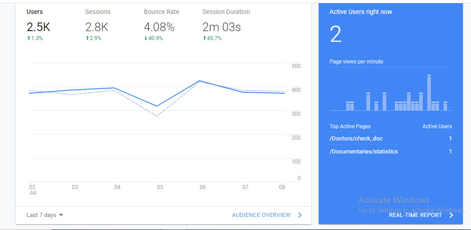The image size is (471, 230).
Task: Click the chart point at 05 July dip
Action: tap(157, 106)
